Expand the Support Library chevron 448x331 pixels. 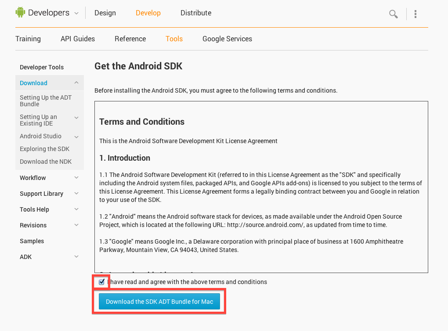(x=76, y=193)
